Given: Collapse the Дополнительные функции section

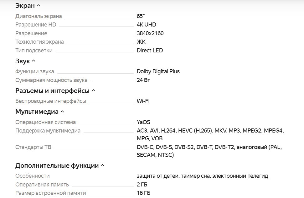Looking at the screenshot, I should tap(102, 166).
